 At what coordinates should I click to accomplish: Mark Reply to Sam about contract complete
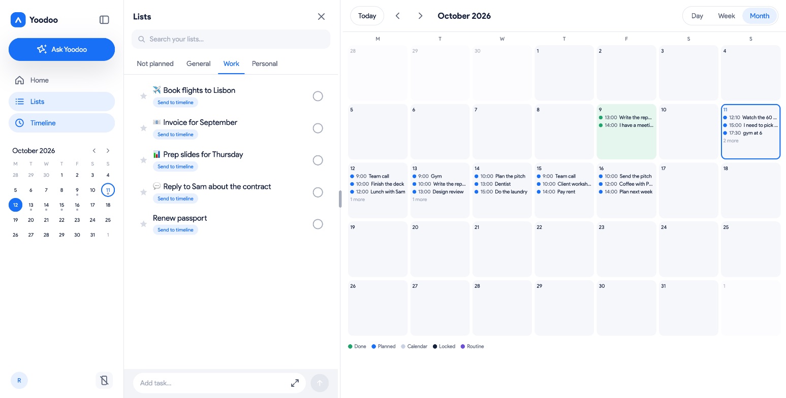[318, 192]
